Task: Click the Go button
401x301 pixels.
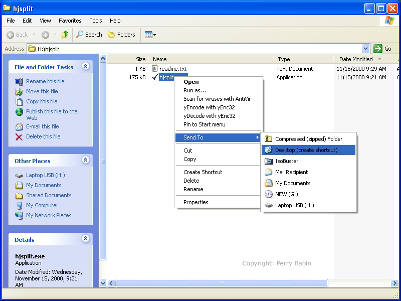Action: click(x=382, y=49)
